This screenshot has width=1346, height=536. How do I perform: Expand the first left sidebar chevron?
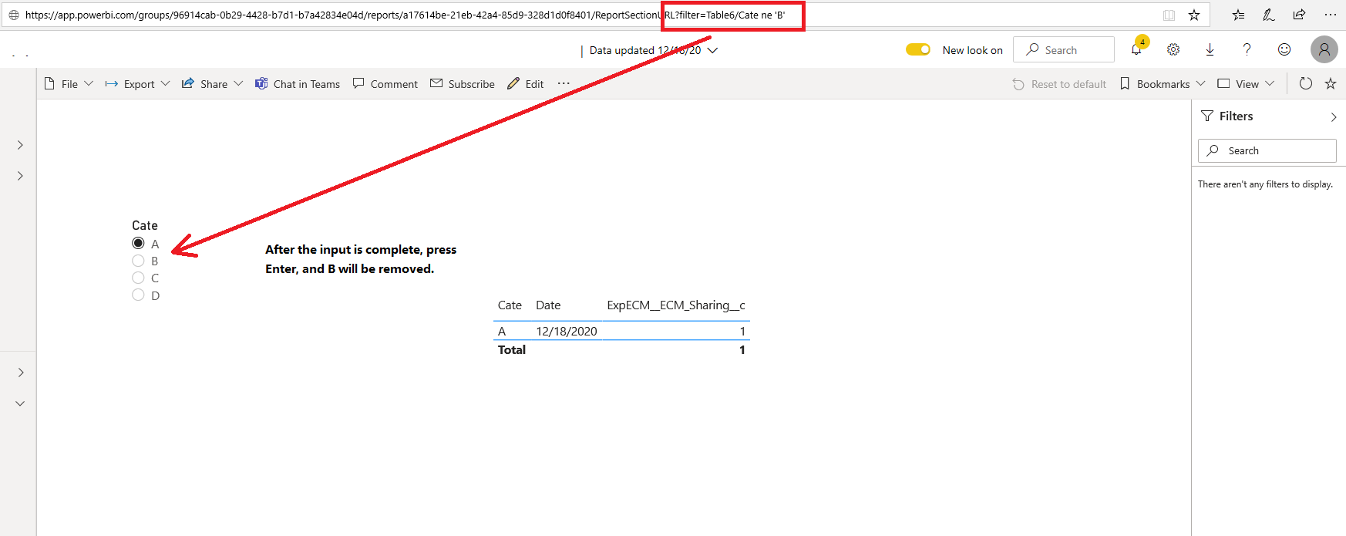[x=20, y=145]
